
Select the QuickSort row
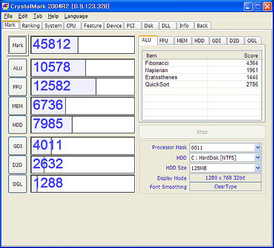coord(202,84)
